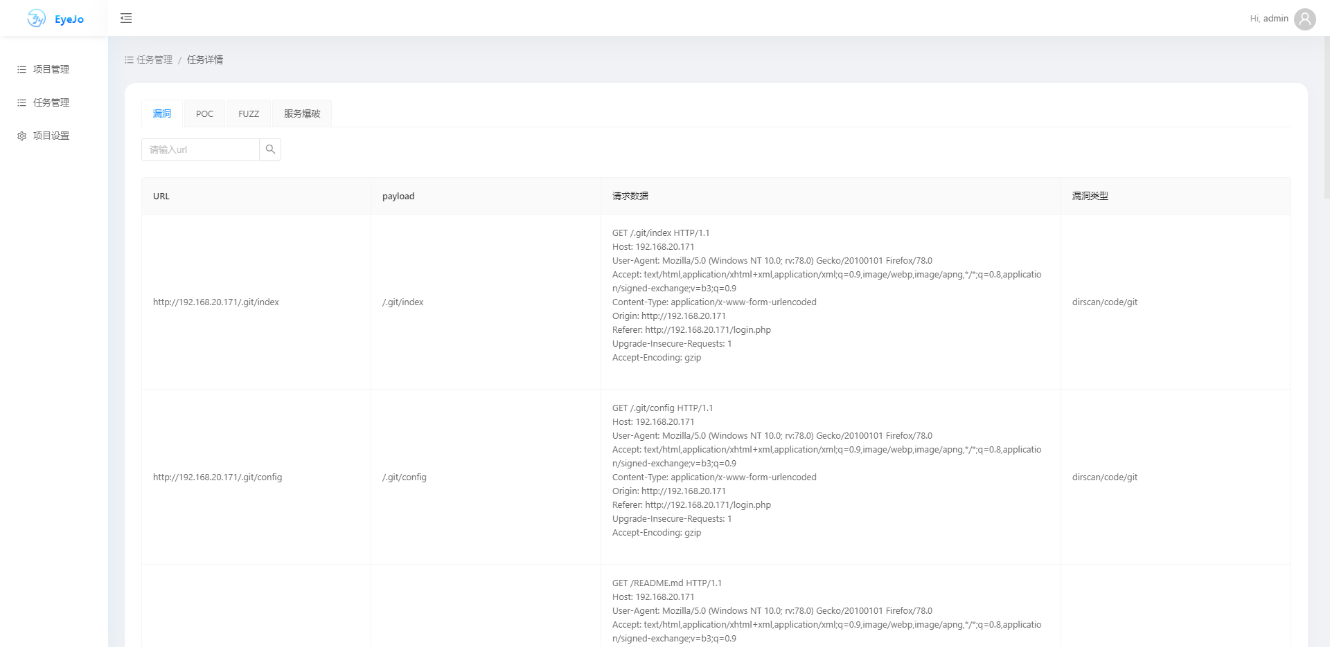Click dirscan/code/git in the .git/index row
This screenshot has width=1330, height=647.
(1105, 302)
